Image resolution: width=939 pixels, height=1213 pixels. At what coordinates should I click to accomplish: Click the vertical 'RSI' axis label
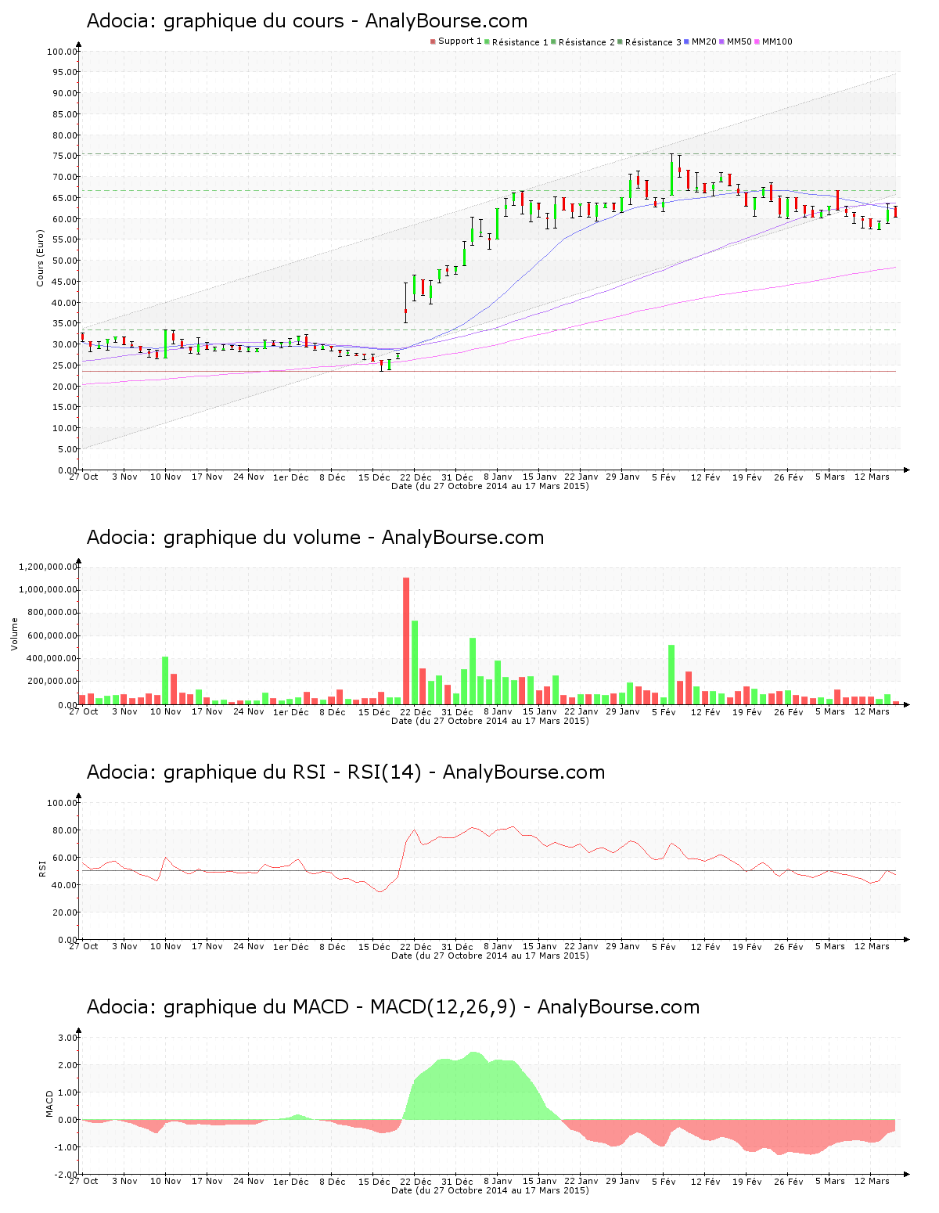[41, 868]
